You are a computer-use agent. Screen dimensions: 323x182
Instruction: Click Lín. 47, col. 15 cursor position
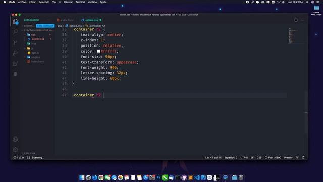point(213,158)
